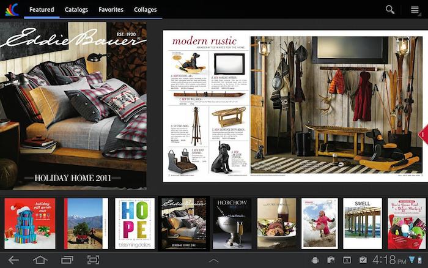Screen dimensions: 428x268
Task: Select the Featured tab
Action: 42,10
